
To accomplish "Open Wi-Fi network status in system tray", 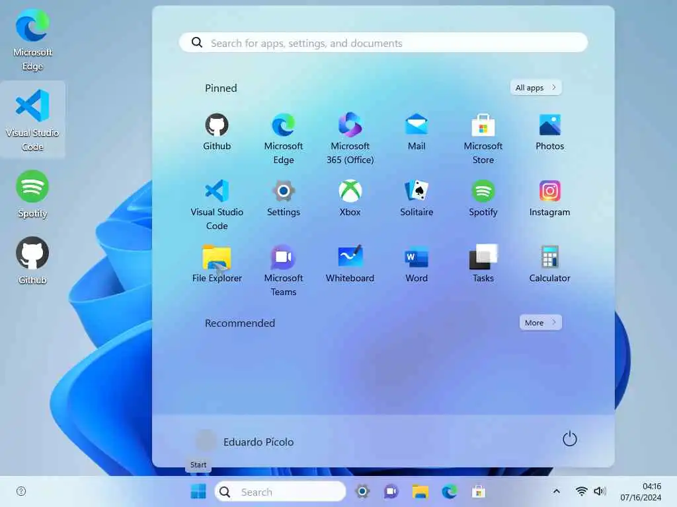I will click(582, 491).
